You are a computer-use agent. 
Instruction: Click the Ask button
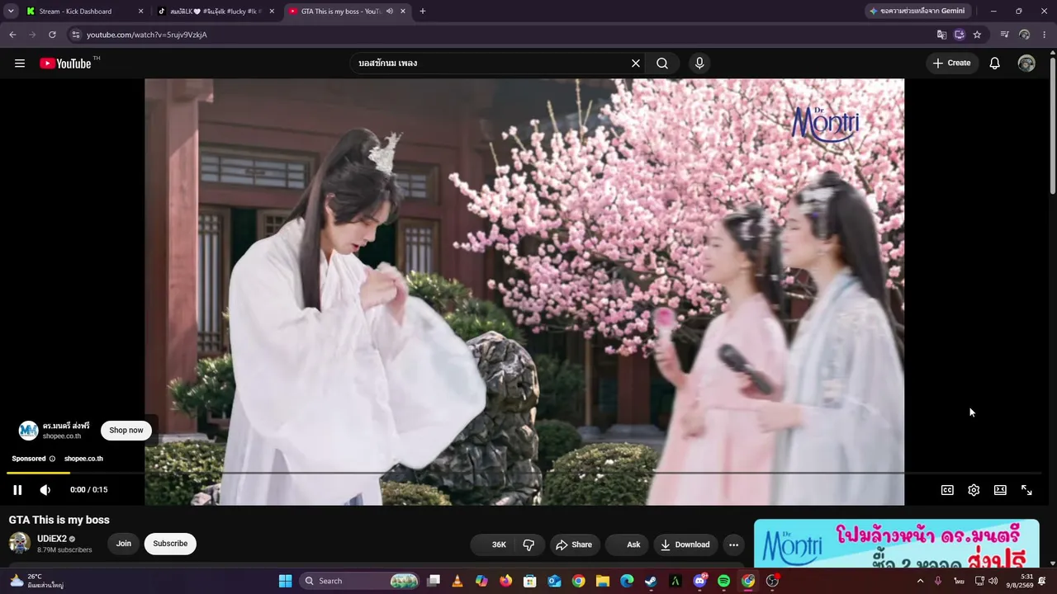(628, 544)
